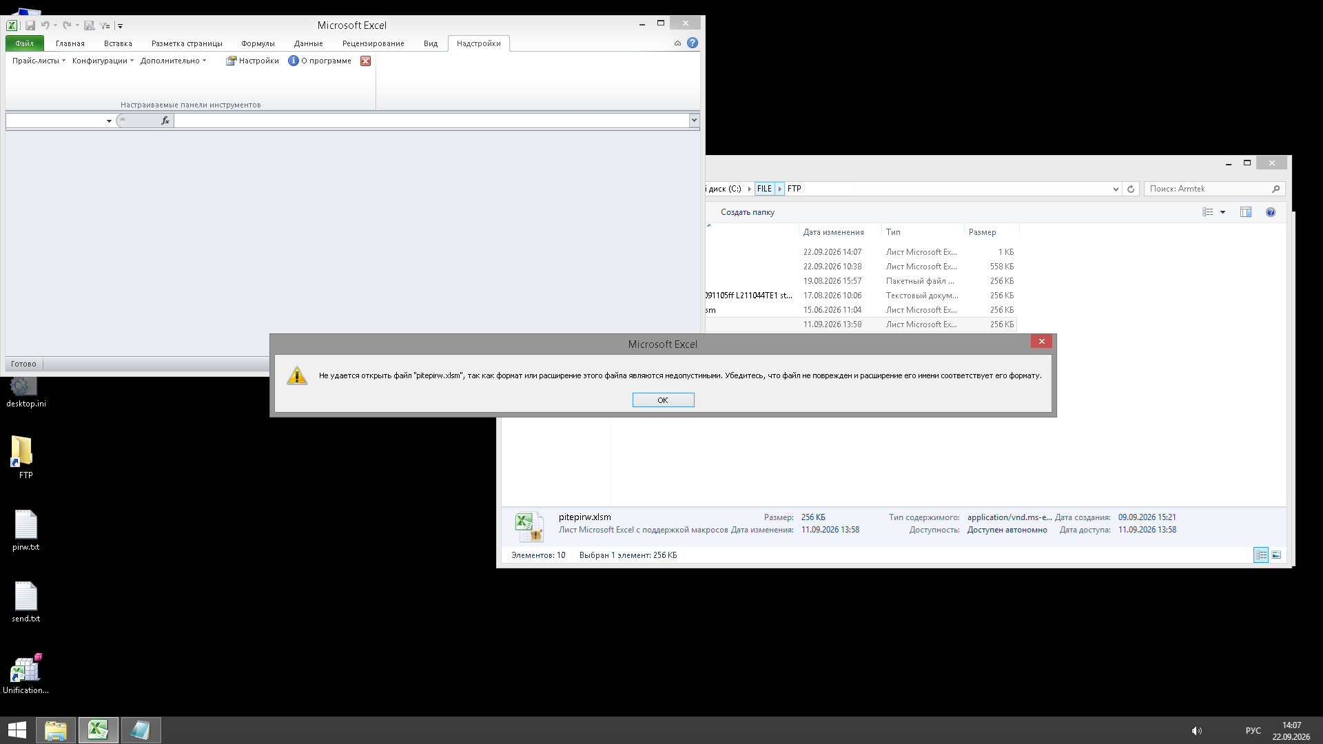Viewport: 1323px width, 744px height.
Task: Open the Explorer address history dropdown
Action: (x=1116, y=189)
